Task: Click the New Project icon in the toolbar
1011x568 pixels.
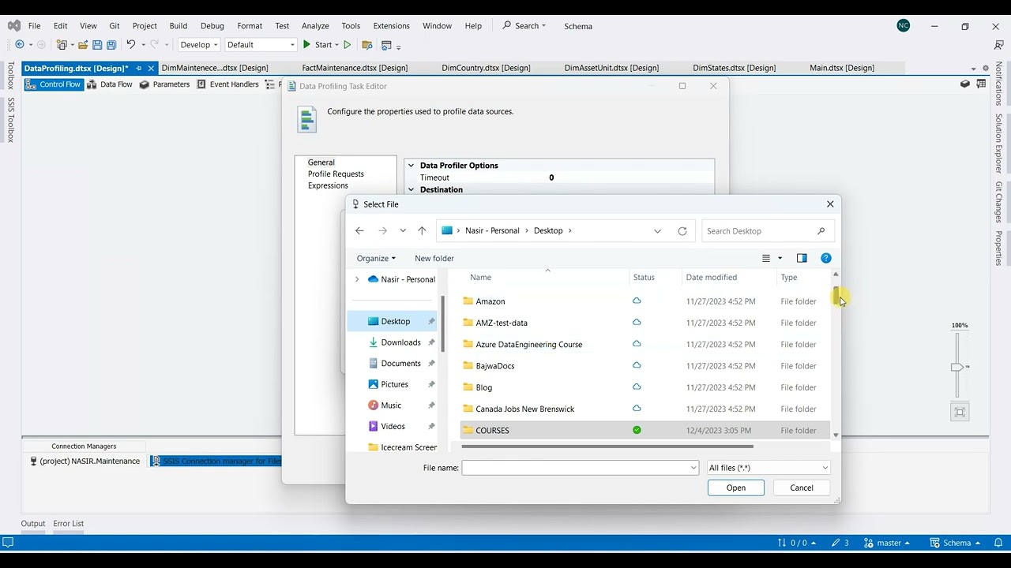Action: (62, 45)
